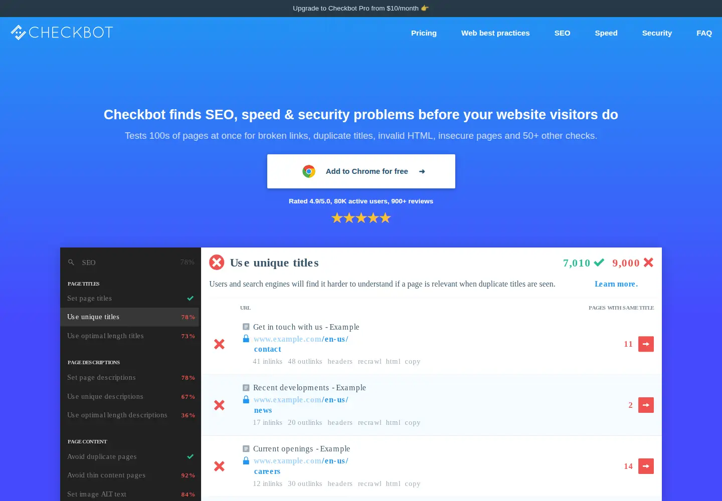Select Use unique titles sidebar item
This screenshot has height=501, width=722.
pos(130,317)
